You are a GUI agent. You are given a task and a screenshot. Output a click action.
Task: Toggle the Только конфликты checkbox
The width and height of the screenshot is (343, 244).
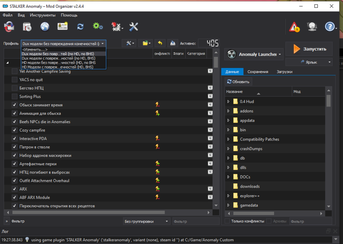coord(227,221)
